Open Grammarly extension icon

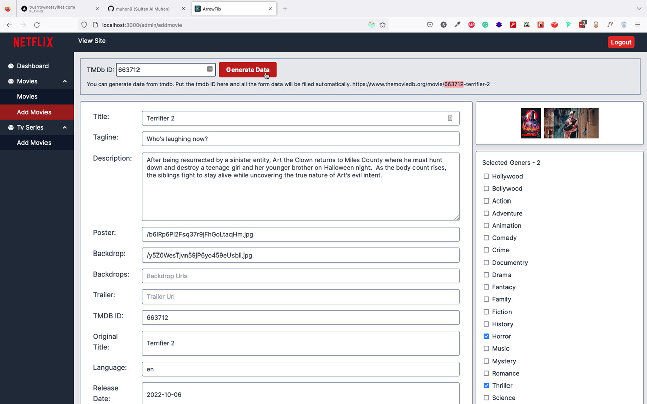(x=485, y=25)
